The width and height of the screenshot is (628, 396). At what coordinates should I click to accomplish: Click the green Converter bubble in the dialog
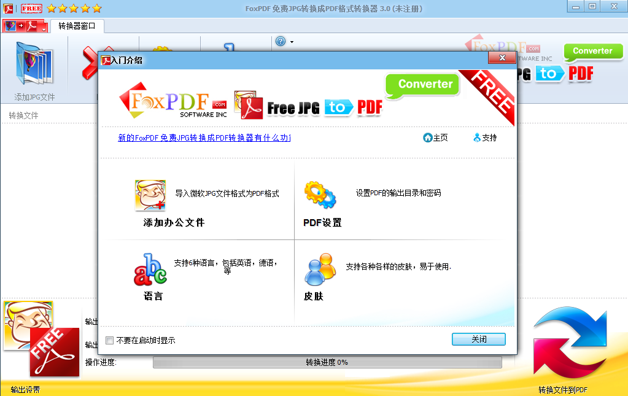click(x=422, y=85)
